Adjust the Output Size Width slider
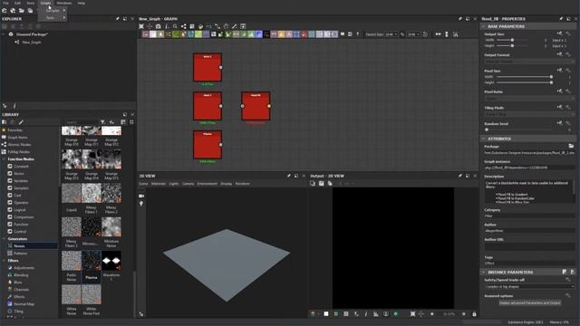The image size is (580, 326). pos(512,40)
